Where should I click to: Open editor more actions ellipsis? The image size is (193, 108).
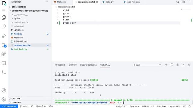tap(189, 2)
